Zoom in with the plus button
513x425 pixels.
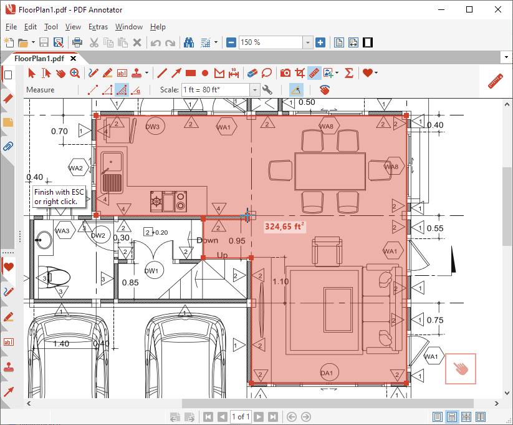320,42
